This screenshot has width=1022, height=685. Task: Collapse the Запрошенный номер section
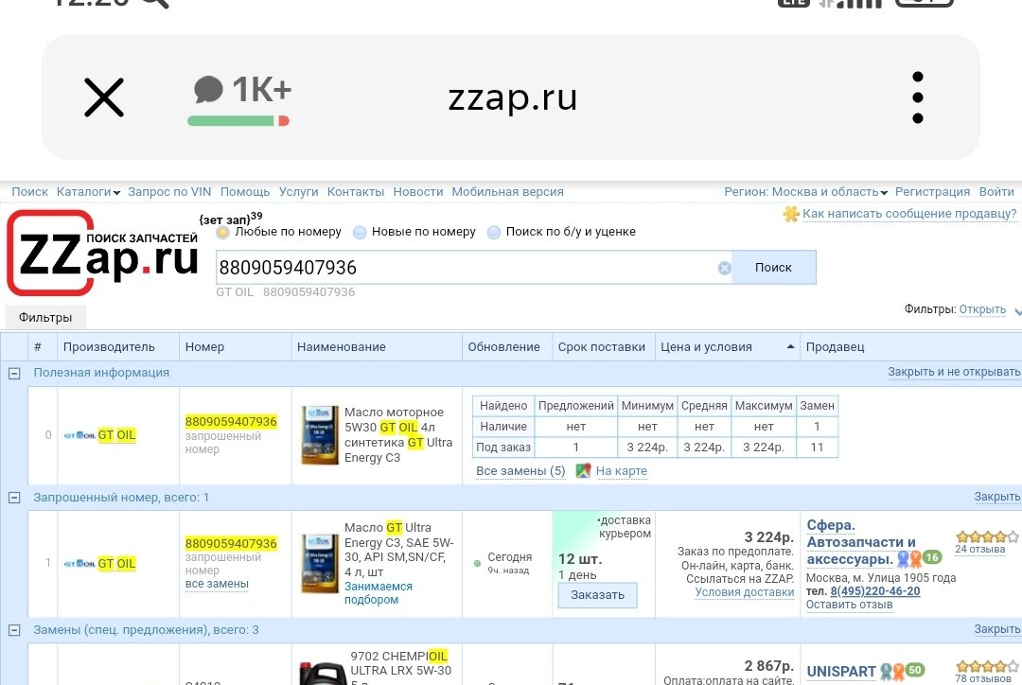coord(14,498)
